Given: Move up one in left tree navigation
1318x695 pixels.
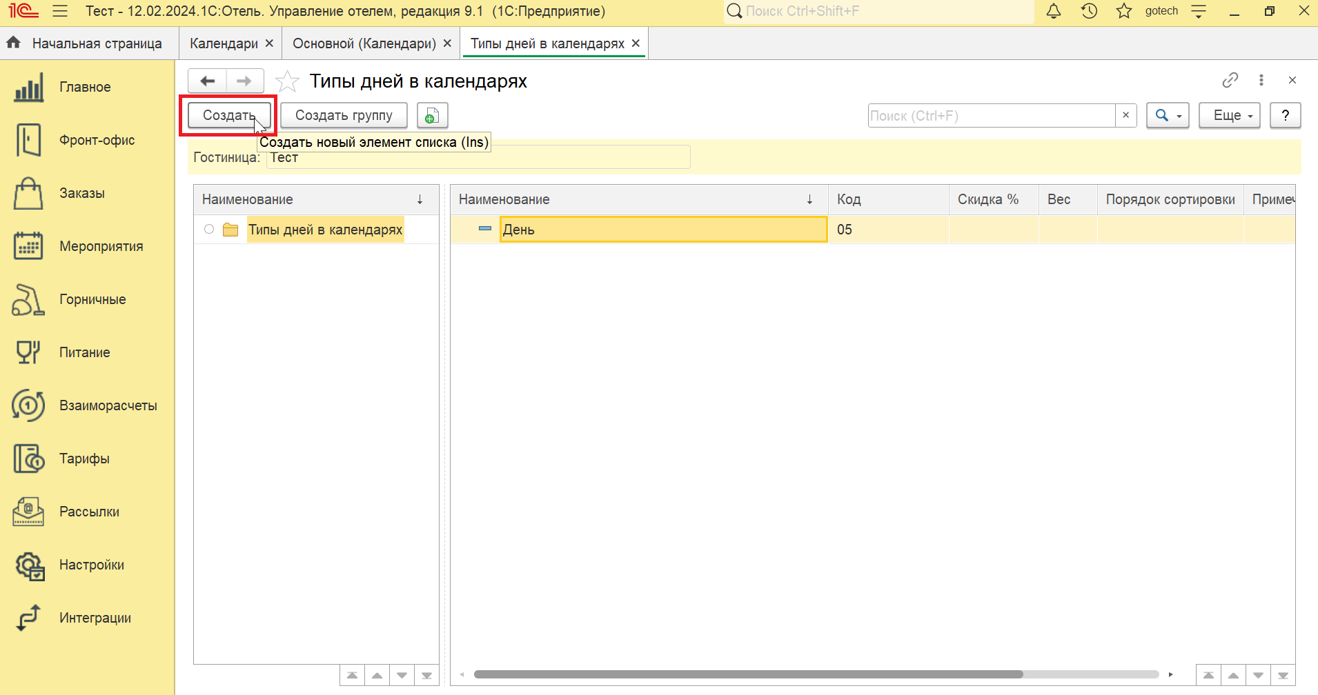Looking at the screenshot, I should pyautogui.click(x=377, y=675).
